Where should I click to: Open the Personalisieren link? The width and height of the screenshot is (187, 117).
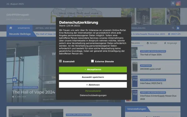click(93, 91)
